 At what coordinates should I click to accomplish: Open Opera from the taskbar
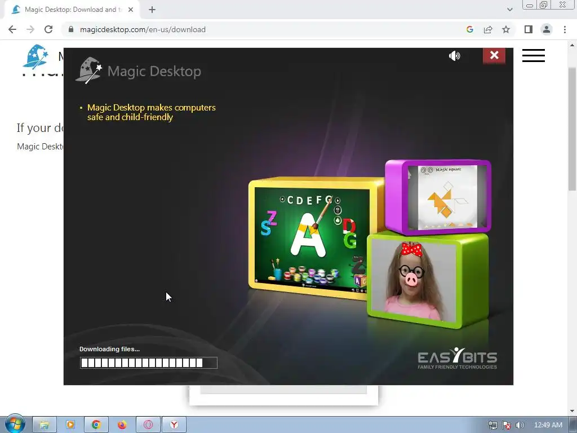point(148,425)
